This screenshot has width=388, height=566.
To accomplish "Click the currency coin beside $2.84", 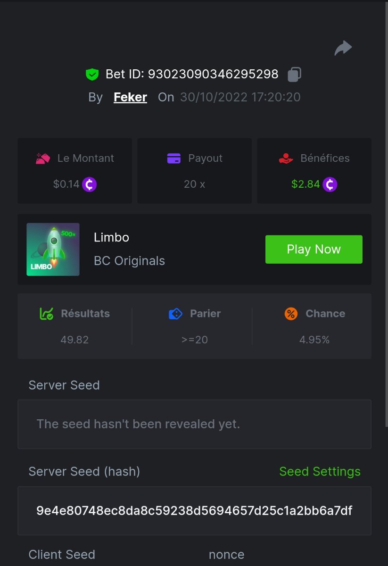I will click(x=330, y=184).
